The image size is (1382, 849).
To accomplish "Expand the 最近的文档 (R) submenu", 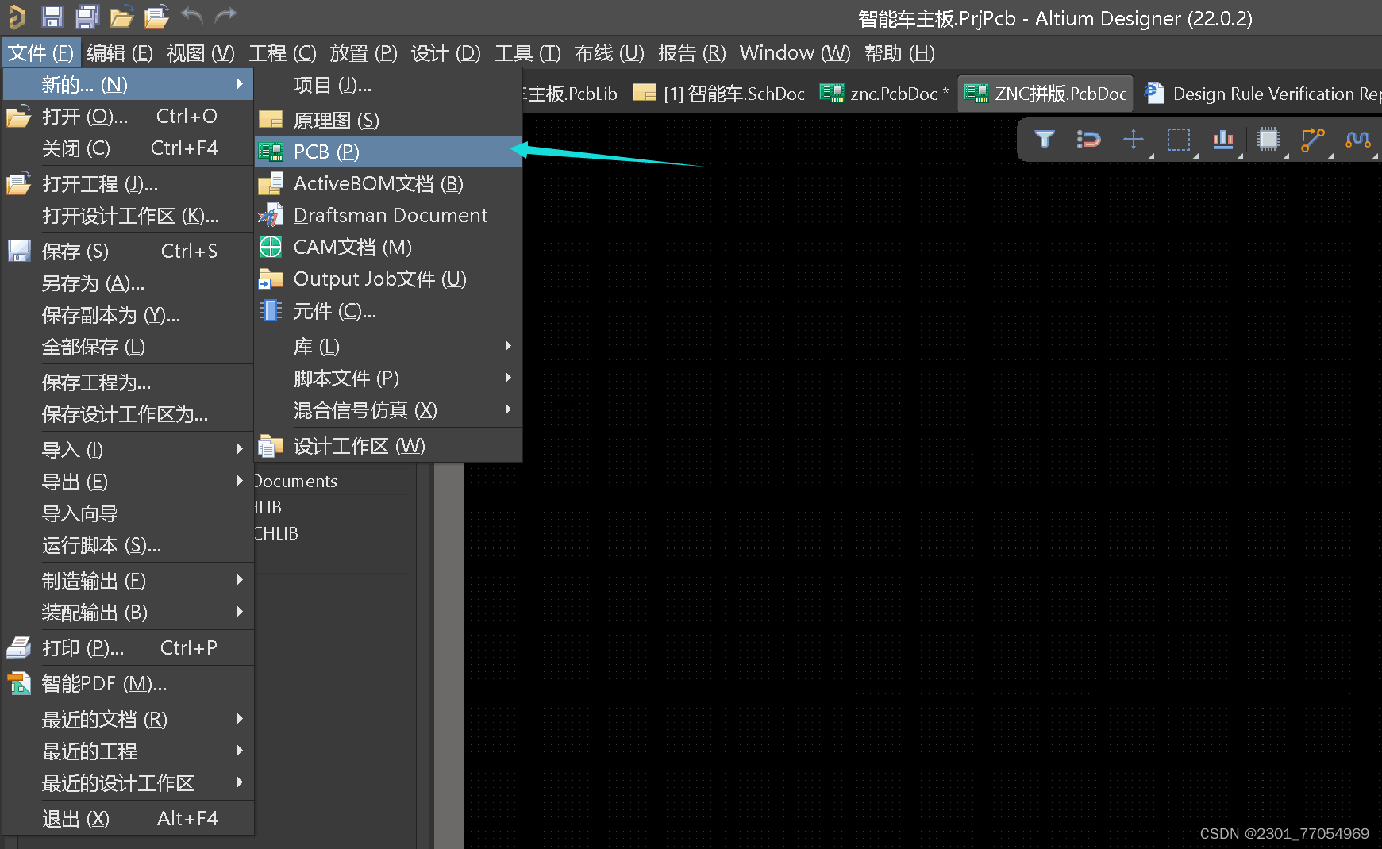I will coord(129,720).
